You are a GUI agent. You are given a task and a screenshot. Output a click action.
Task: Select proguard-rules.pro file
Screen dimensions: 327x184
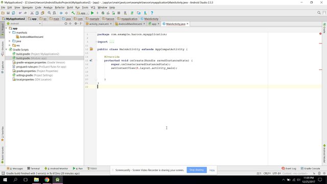[x=39, y=67]
